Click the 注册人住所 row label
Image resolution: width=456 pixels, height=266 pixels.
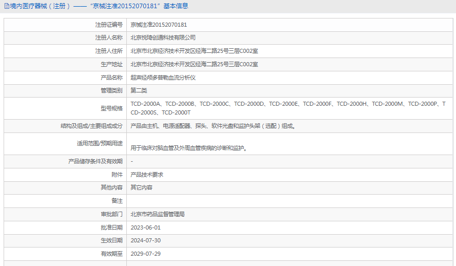[x=109, y=51]
